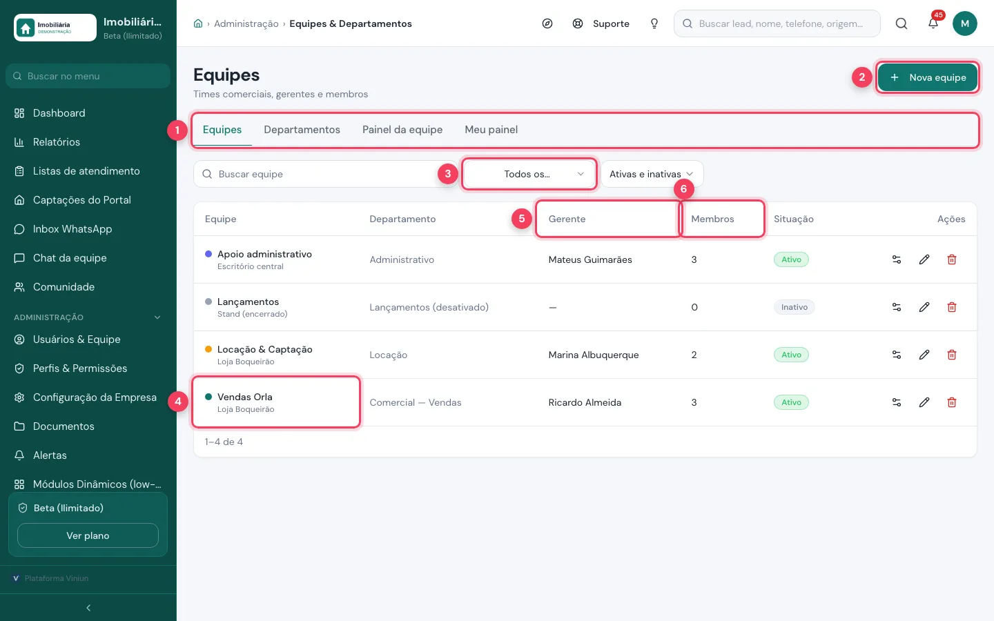Collapse the sidebar with the chevron arrow
The height and width of the screenshot is (621, 994).
pyautogui.click(x=88, y=608)
